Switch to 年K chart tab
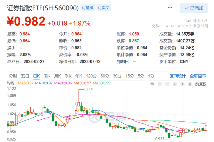This screenshot has width=214, height=142. click(79, 76)
